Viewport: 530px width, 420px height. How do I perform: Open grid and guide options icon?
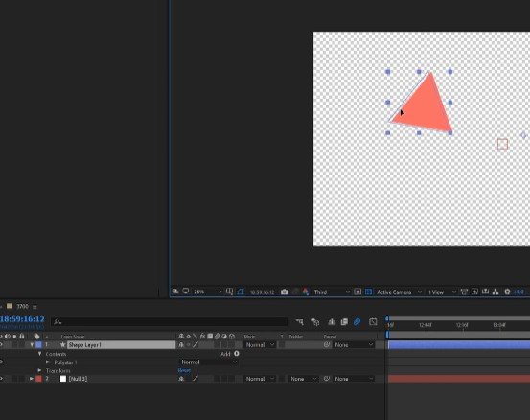[229, 292]
